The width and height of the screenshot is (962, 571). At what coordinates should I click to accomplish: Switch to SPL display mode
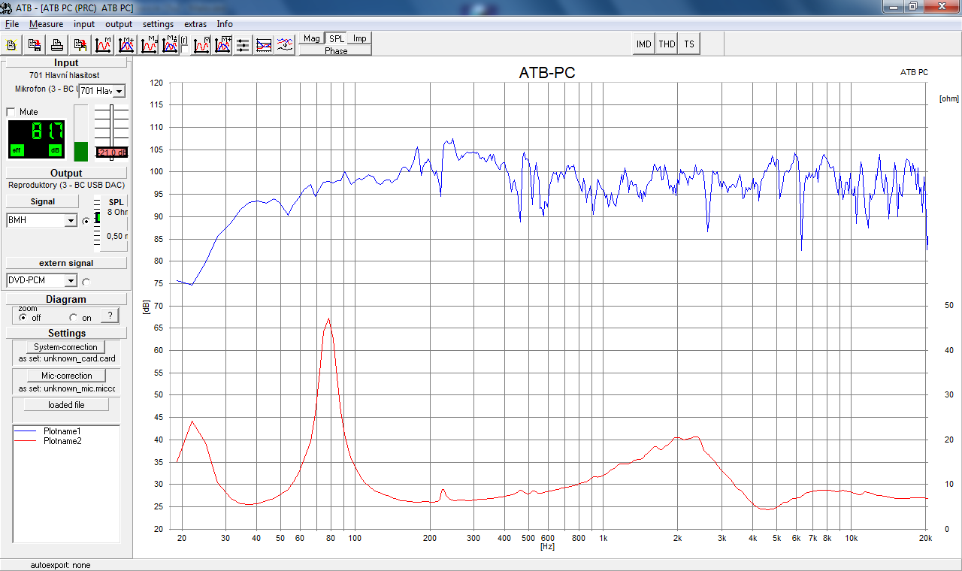pyautogui.click(x=336, y=38)
